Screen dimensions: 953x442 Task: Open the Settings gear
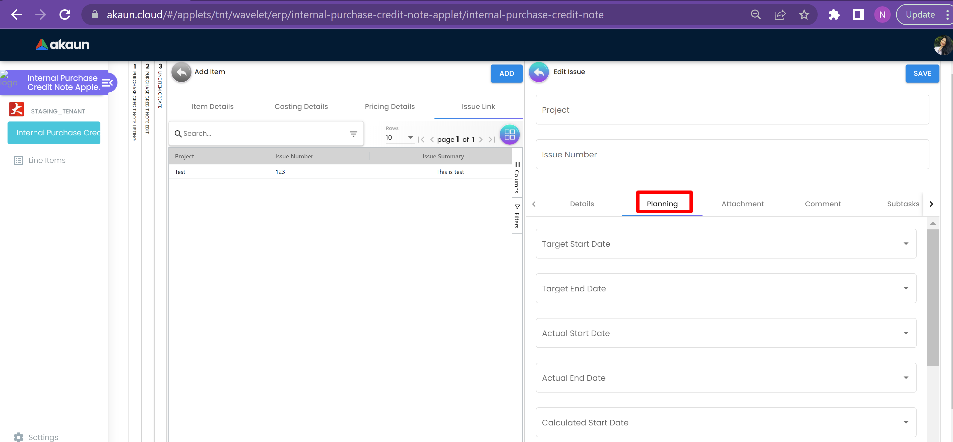point(19,437)
